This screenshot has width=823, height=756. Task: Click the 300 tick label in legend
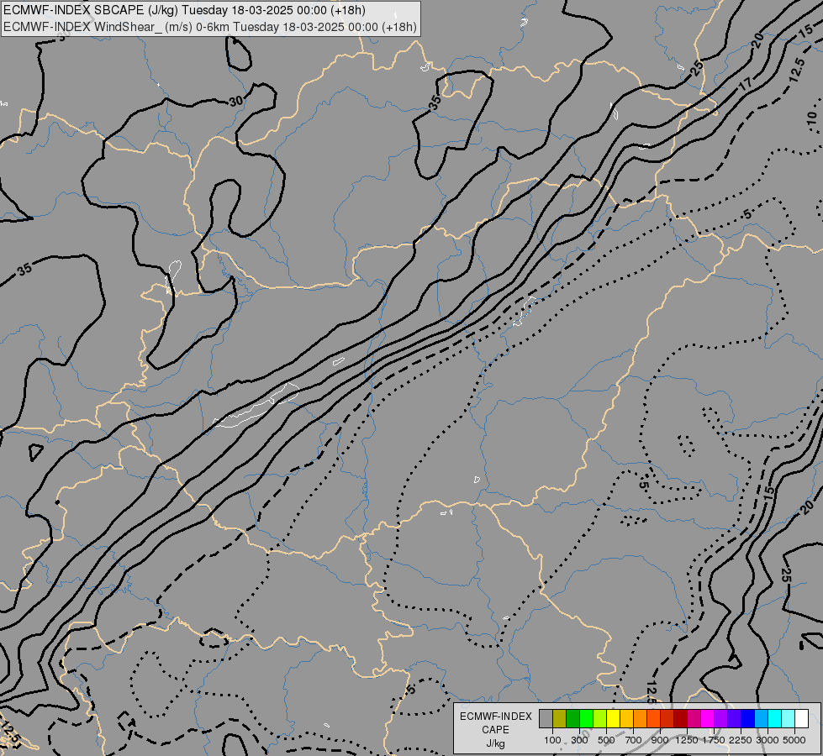[579, 740]
